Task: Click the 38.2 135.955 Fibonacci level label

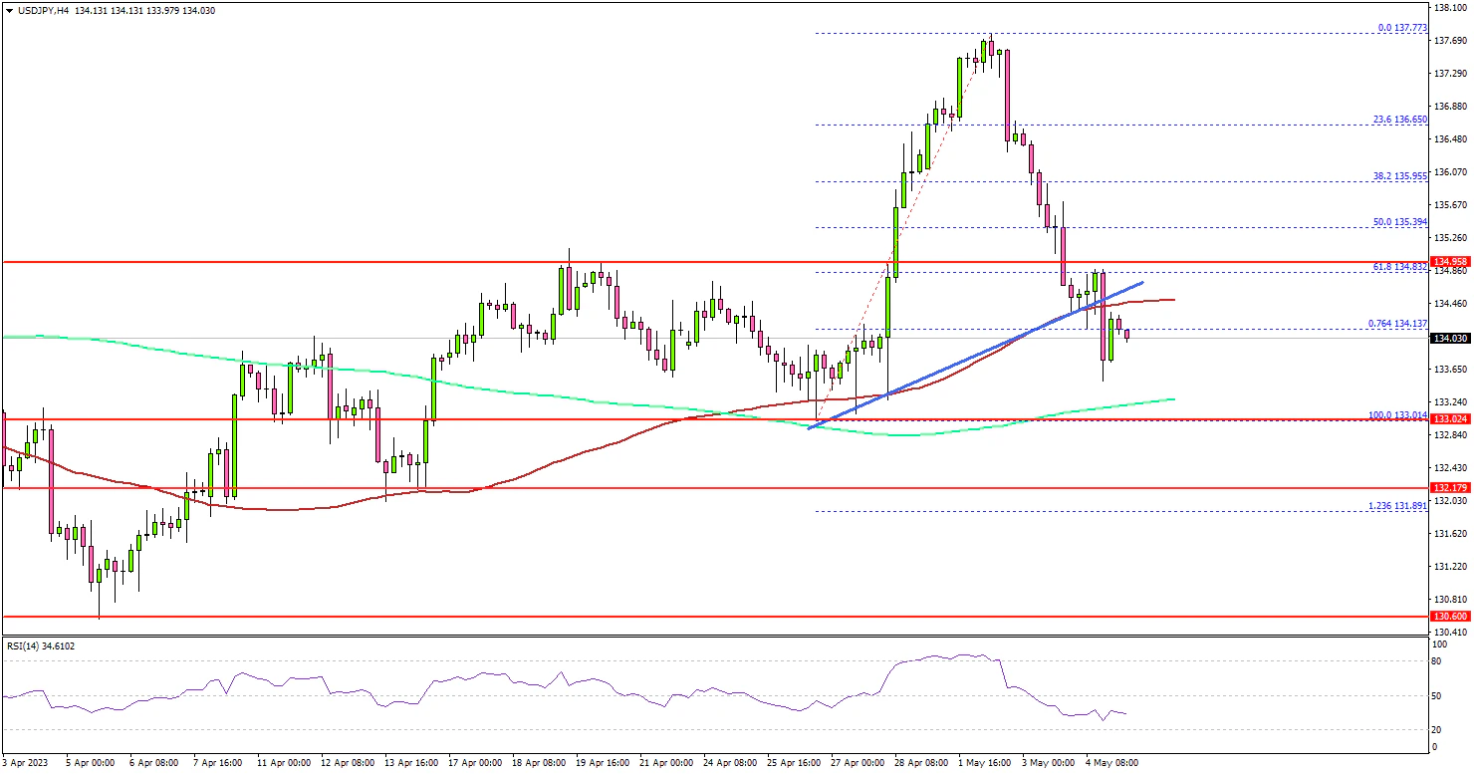Action: point(1400,174)
